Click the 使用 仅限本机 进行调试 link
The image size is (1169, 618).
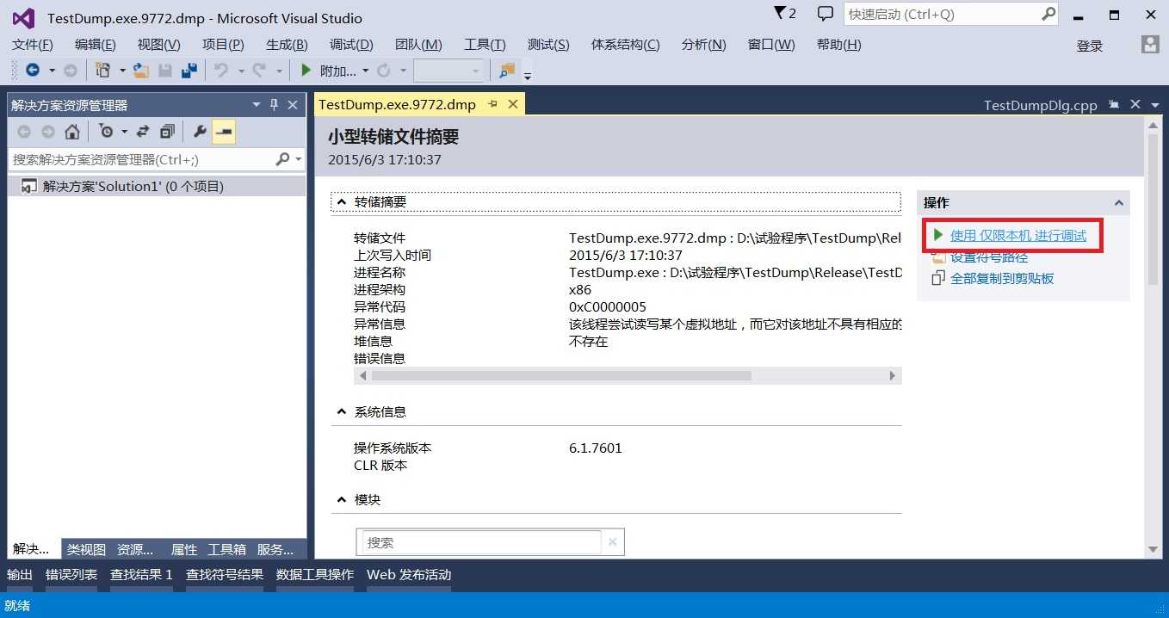[1018, 235]
